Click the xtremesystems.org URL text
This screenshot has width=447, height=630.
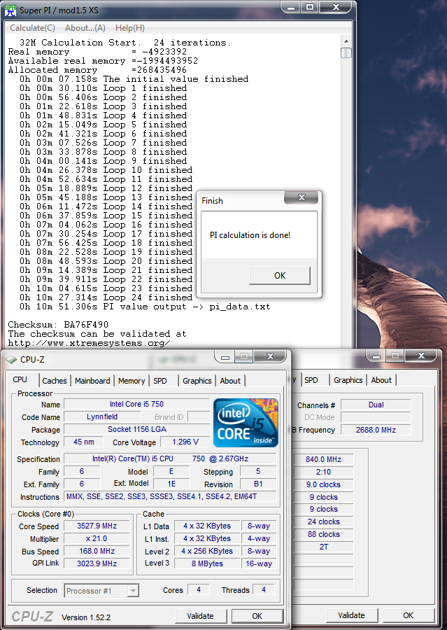click(89, 343)
